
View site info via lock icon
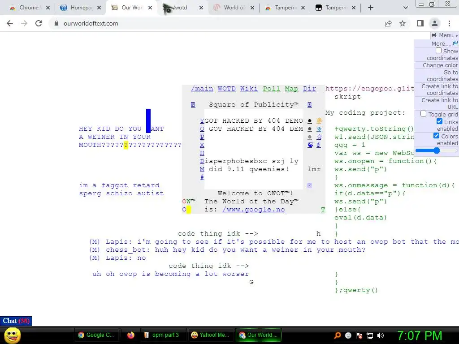click(56, 23)
